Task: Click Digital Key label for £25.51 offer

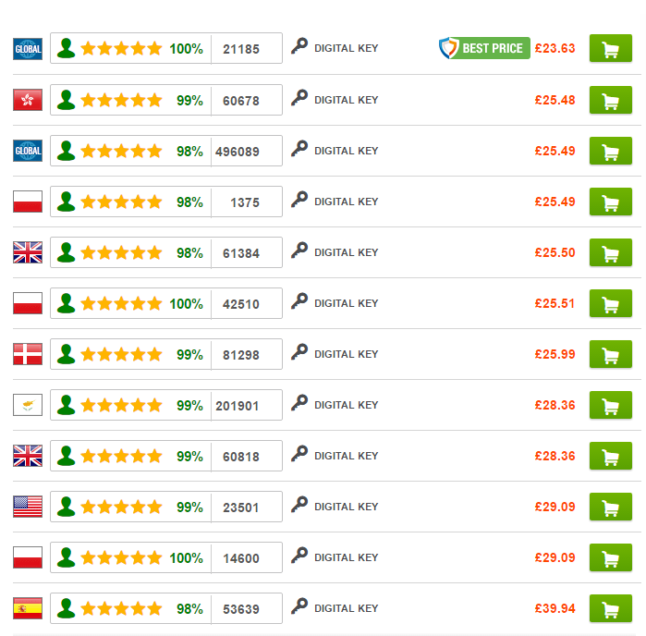Action: (346, 303)
